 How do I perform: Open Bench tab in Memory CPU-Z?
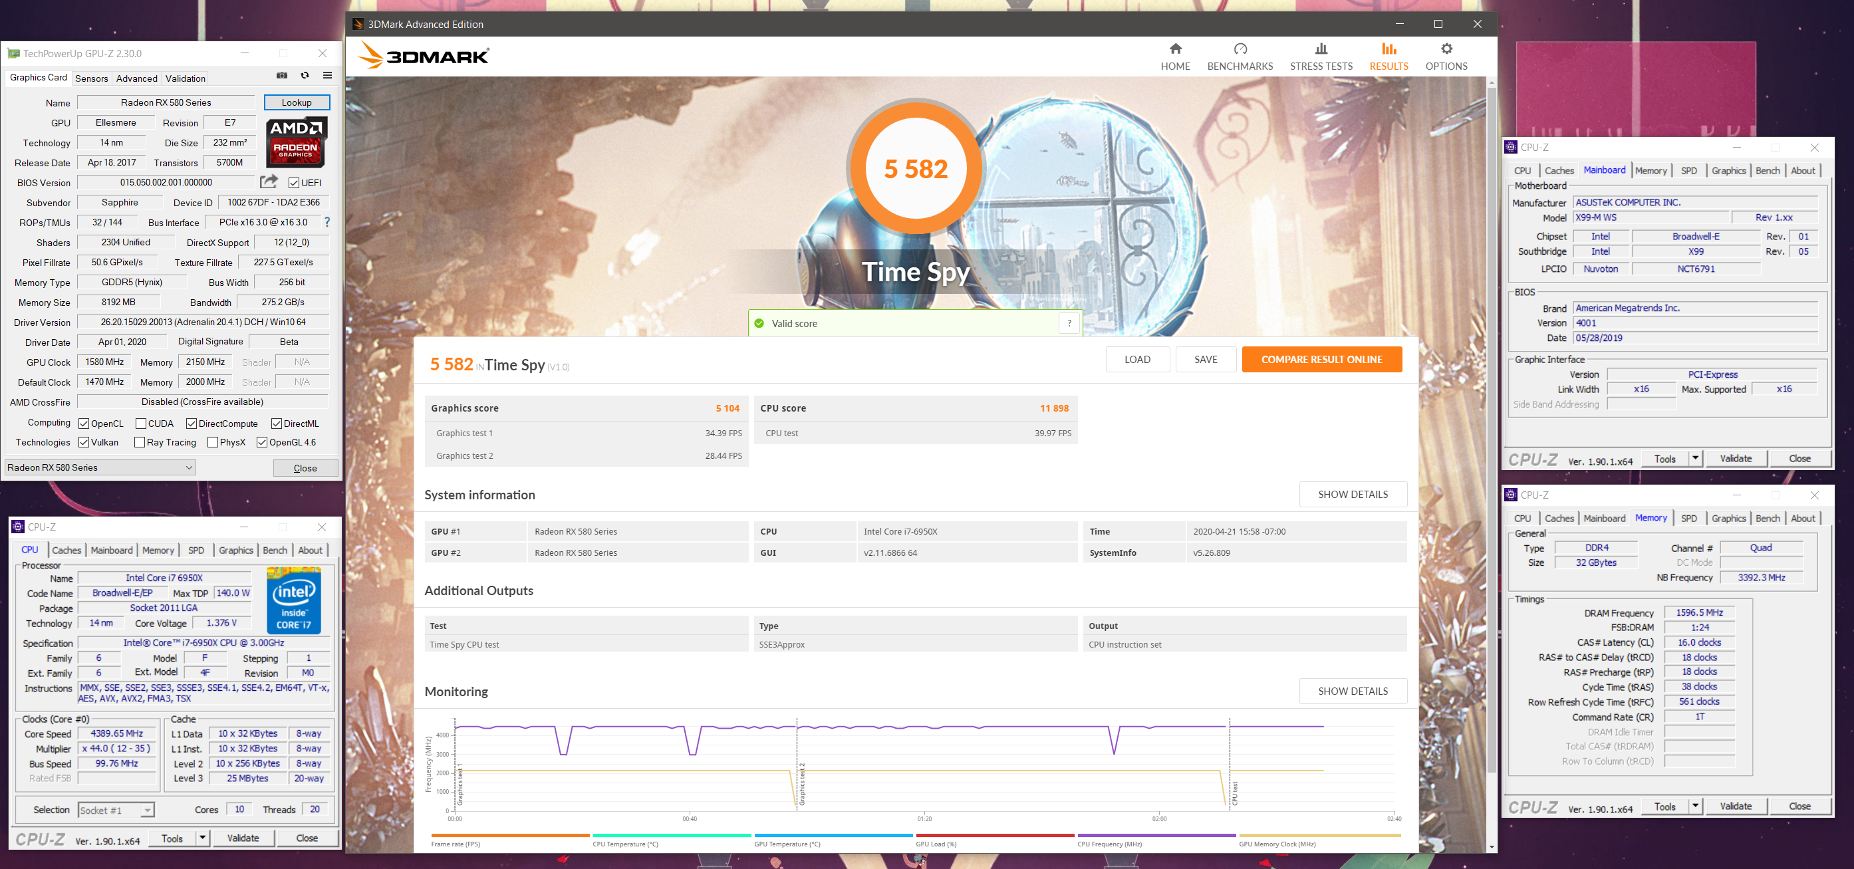tap(1767, 518)
